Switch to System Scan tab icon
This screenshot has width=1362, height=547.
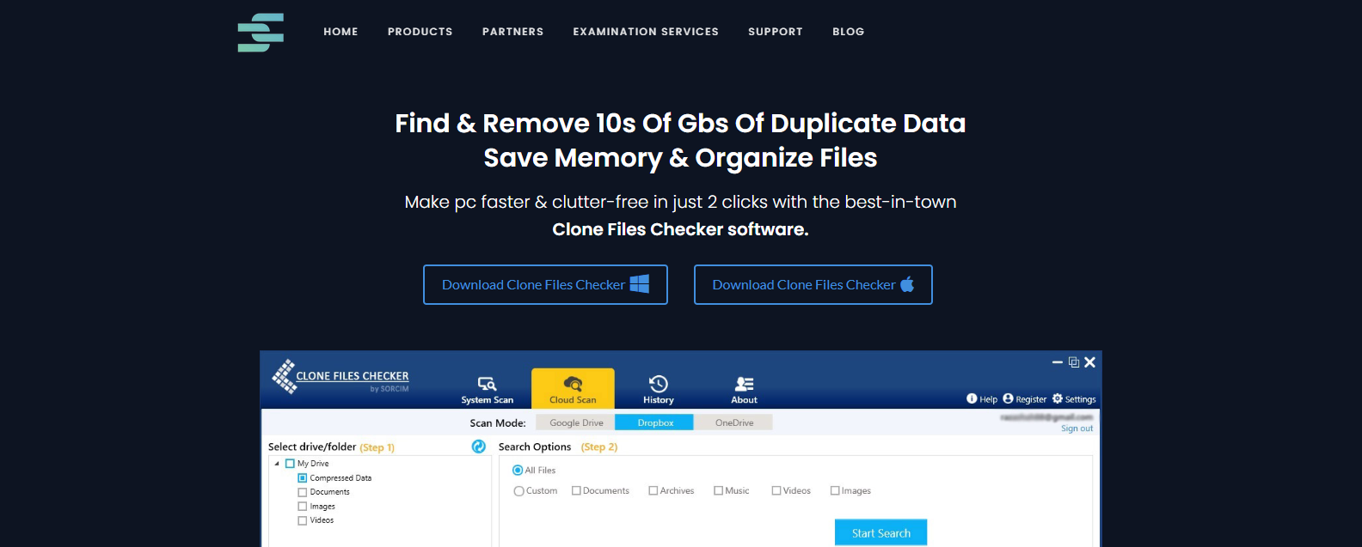[x=487, y=384]
